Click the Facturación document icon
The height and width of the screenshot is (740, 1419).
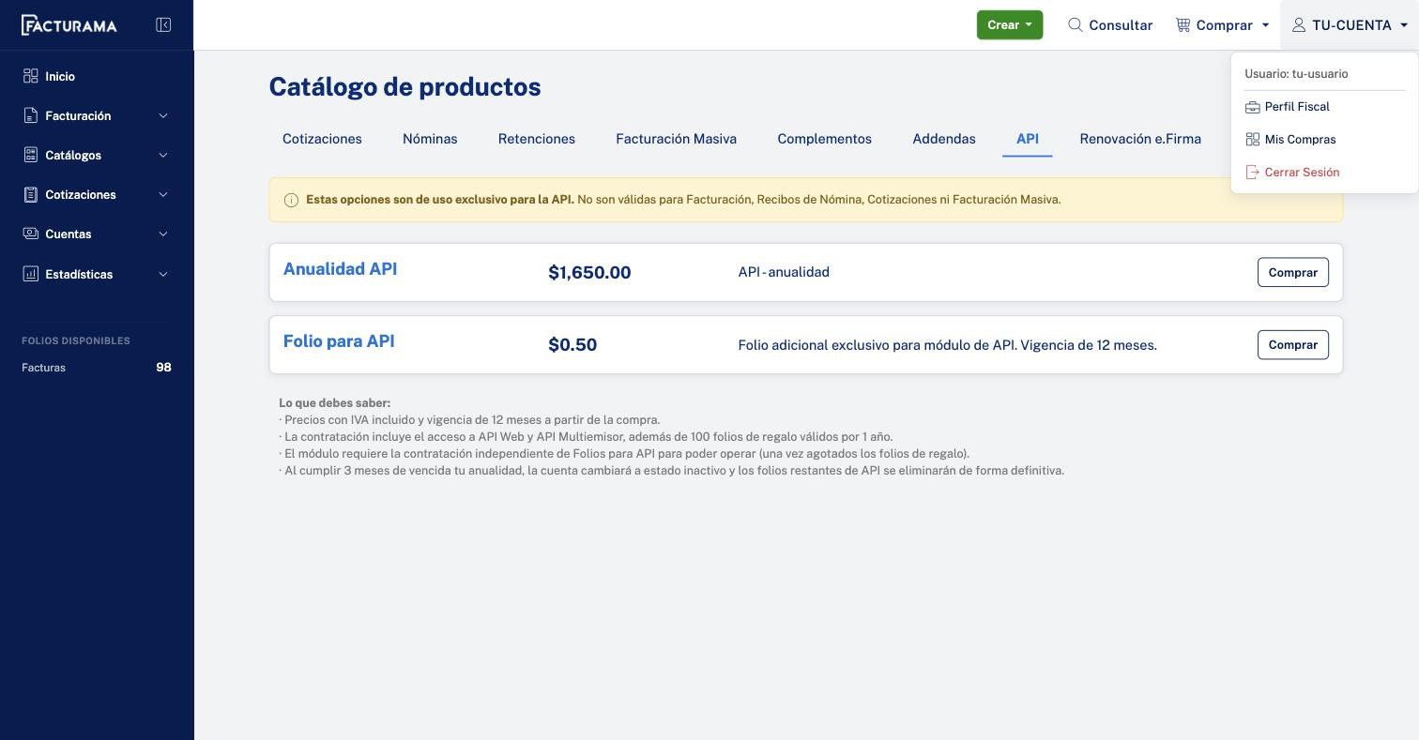tap(31, 115)
